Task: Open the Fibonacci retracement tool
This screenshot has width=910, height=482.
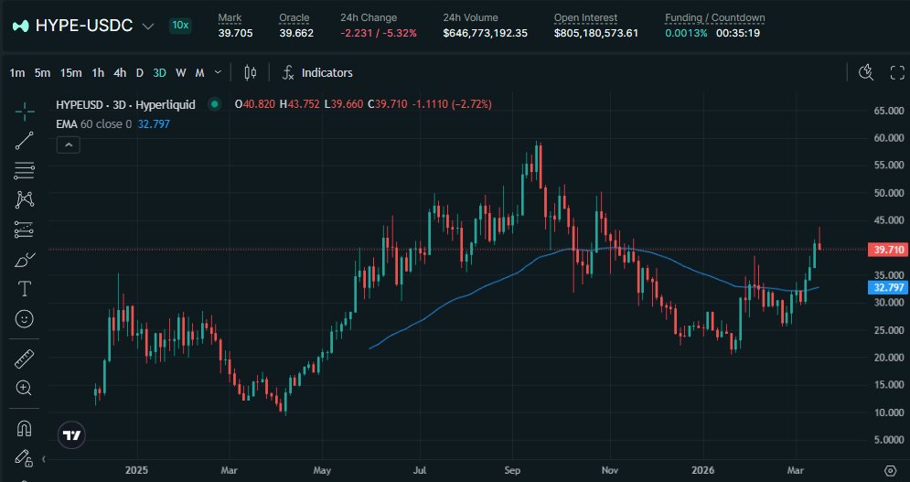Action: (x=25, y=171)
